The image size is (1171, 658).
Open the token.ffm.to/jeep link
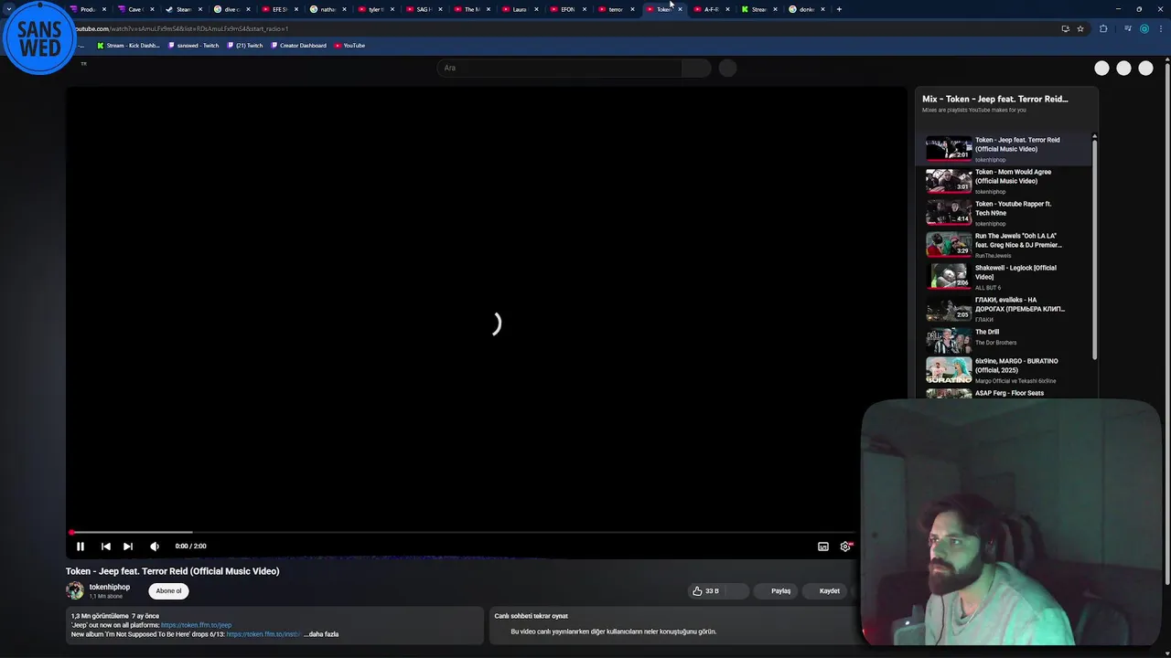click(197, 625)
